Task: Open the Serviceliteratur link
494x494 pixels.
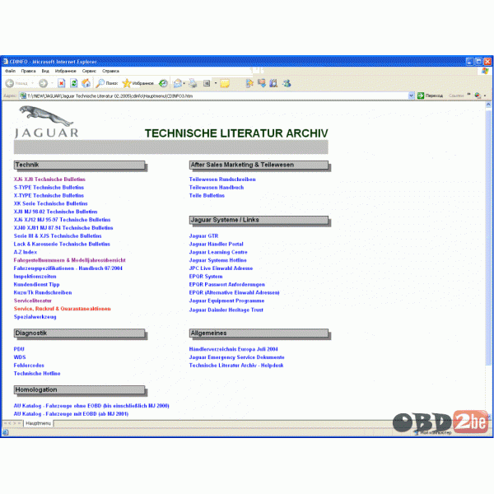Action: tap(32, 301)
